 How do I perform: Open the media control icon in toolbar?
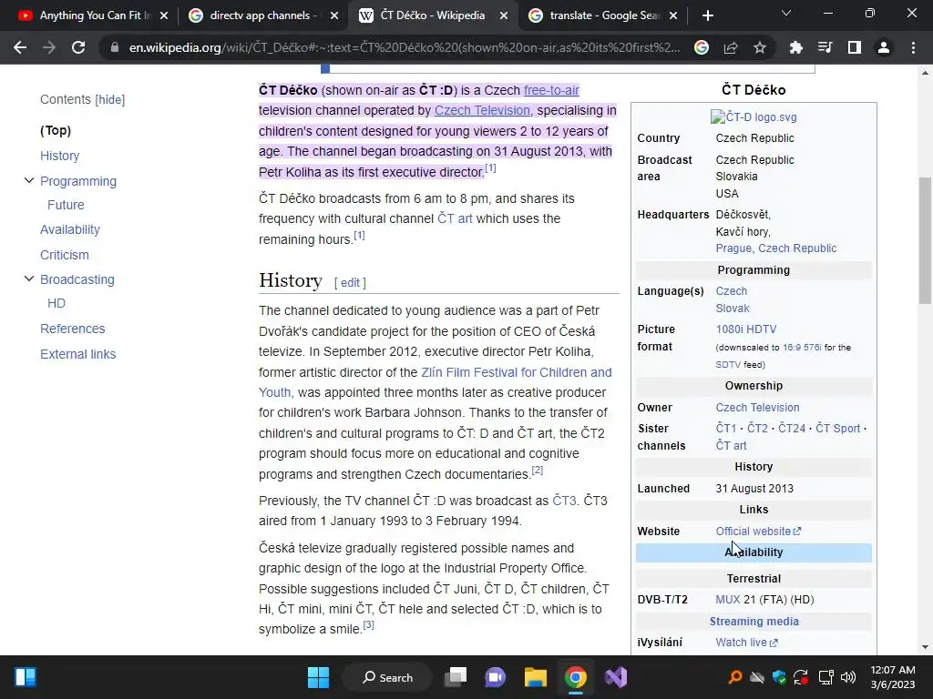pyautogui.click(x=825, y=47)
